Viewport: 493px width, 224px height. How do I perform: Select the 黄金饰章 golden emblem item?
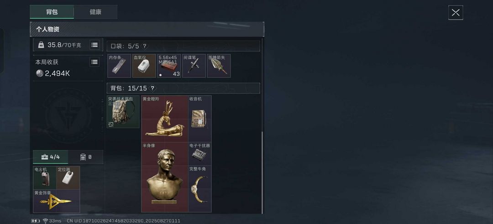point(57,201)
